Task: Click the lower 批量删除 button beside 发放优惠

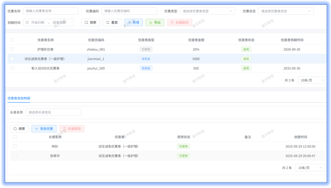Action: (x=72, y=129)
